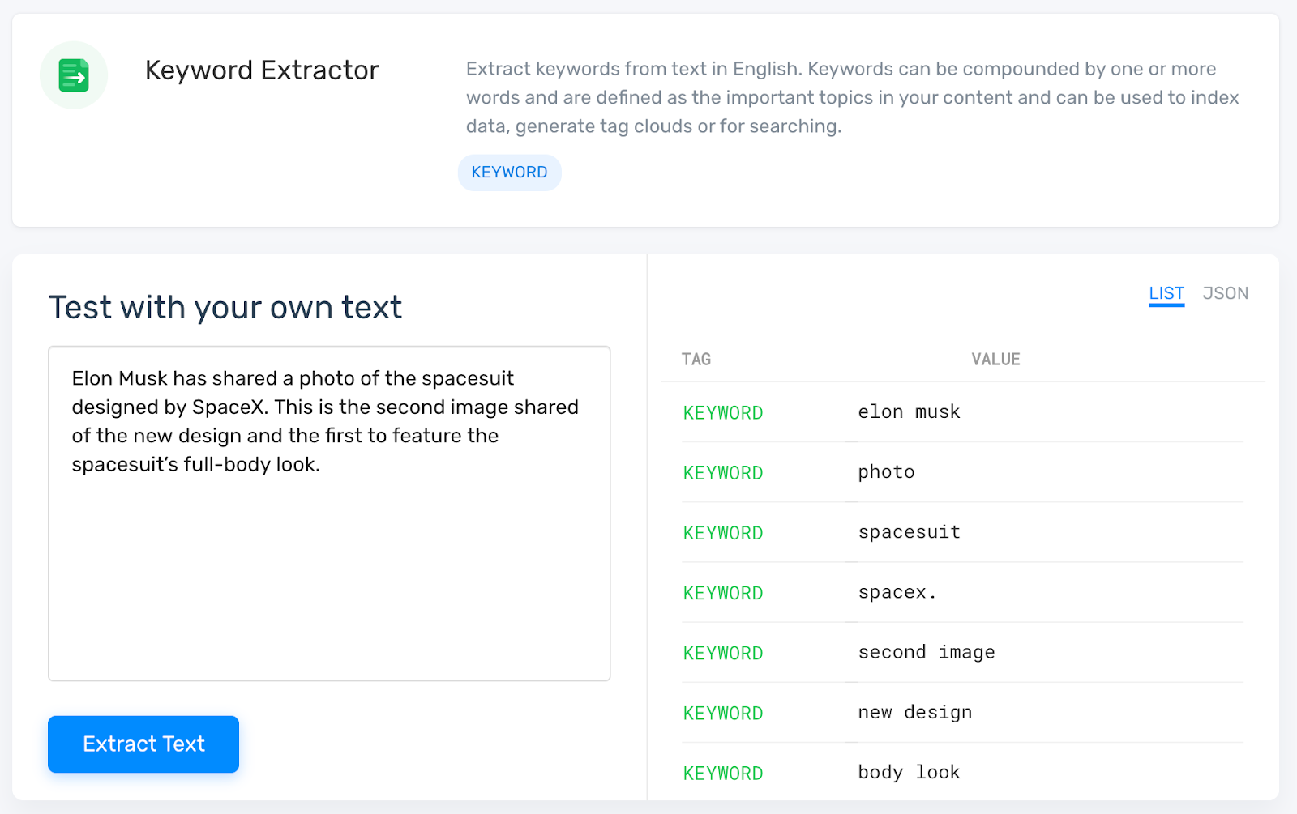
Task: Click the 'spacesuit' keyword result
Action: point(909,532)
